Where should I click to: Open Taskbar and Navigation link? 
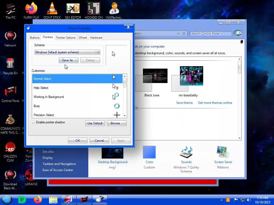[59, 164]
